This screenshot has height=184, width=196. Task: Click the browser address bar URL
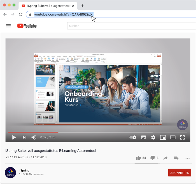pos(64,14)
